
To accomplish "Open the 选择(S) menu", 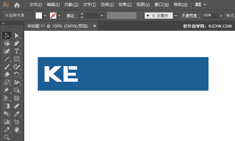I will (107, 5).
